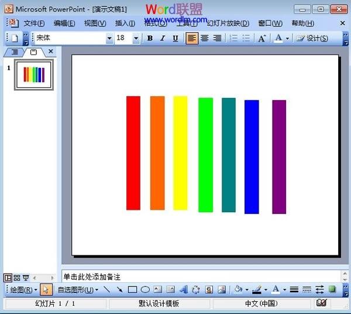Select the teal bar on slide
Screen dimensions: 351x314
229,155
